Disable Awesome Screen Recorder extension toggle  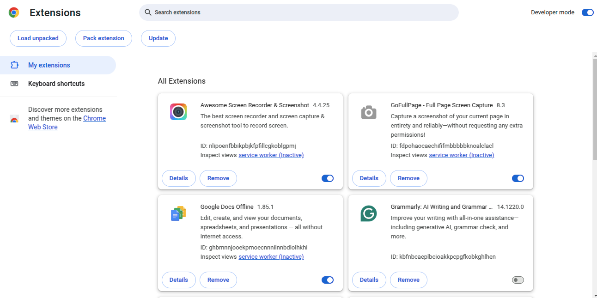pos(328,178)
